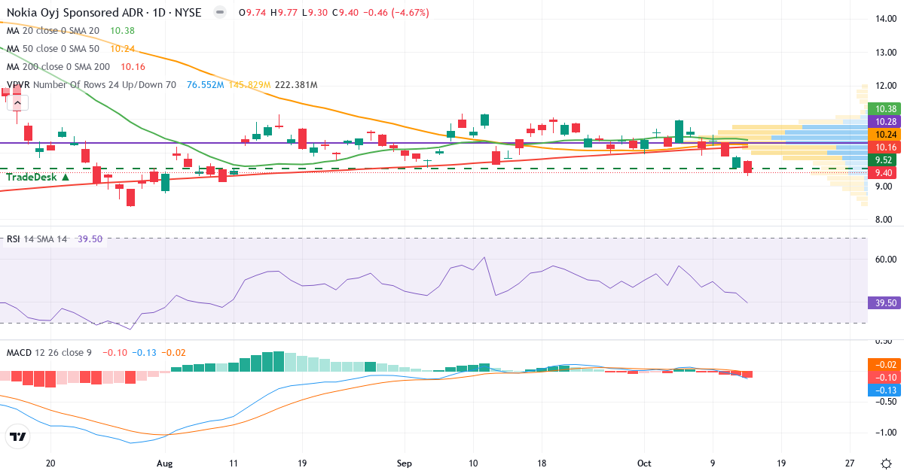This screenshot has width=904, height=474.
Task: Click VPVR down volume 145.829M
Action: pos(249,85)
